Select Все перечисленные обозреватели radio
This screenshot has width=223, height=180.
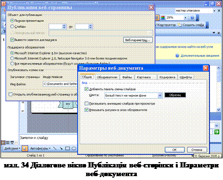[12, 64]
